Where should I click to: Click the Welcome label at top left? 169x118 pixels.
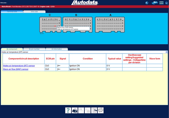(x=4, y=3)
